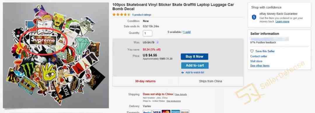
Task: Click the eBay Money Back Guarantee shield icon
Action: [254, 17]
